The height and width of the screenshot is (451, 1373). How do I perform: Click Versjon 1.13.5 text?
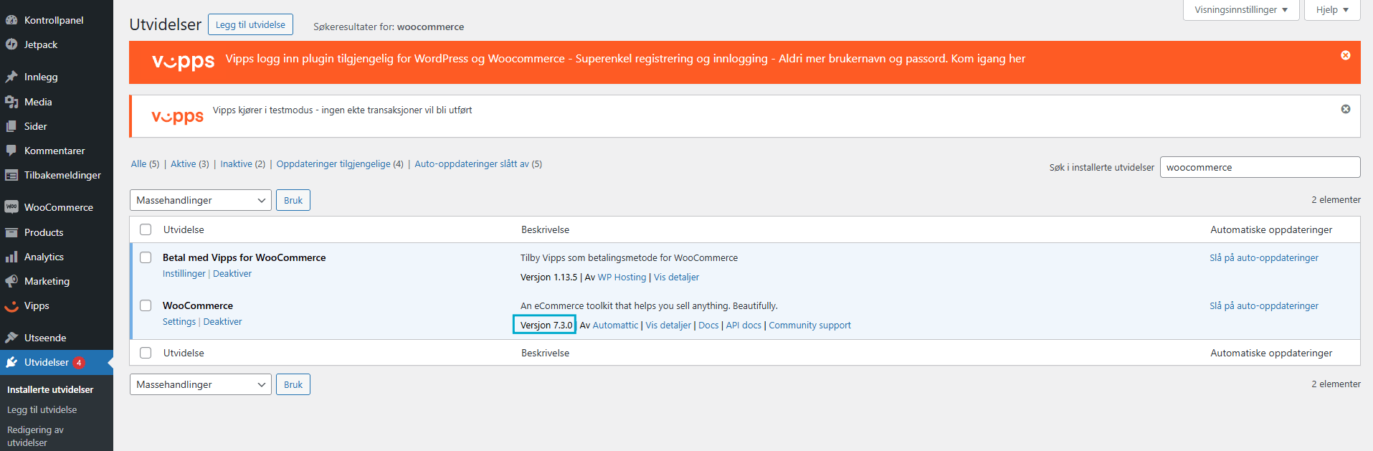[548, 277]
